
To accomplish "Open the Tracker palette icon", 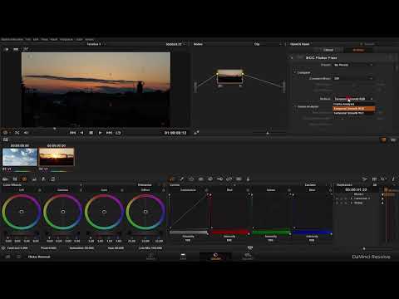I will [x=200, y=179].
